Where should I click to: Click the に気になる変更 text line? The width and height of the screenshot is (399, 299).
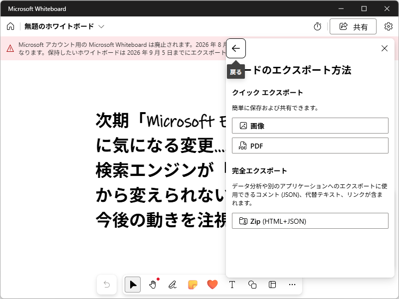tap(160, 145)
